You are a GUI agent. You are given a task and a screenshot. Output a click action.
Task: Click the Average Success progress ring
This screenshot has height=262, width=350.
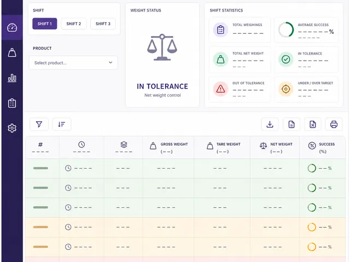pos(286,29)
